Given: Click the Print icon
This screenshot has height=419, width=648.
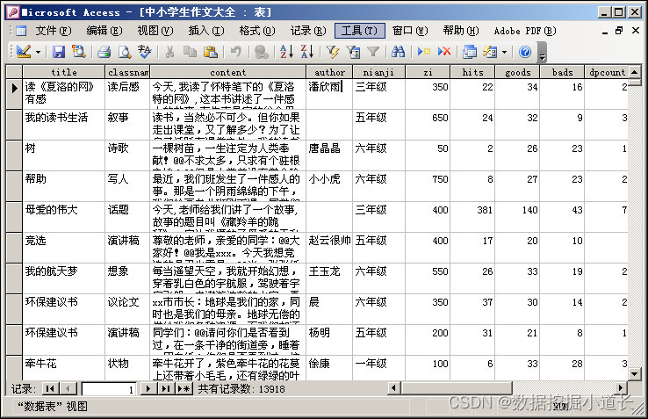Looking at the screenshot, I should 104,52.
